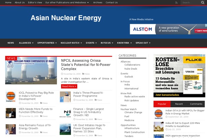
Task: Click the search input field
Action: coord(190,2)
